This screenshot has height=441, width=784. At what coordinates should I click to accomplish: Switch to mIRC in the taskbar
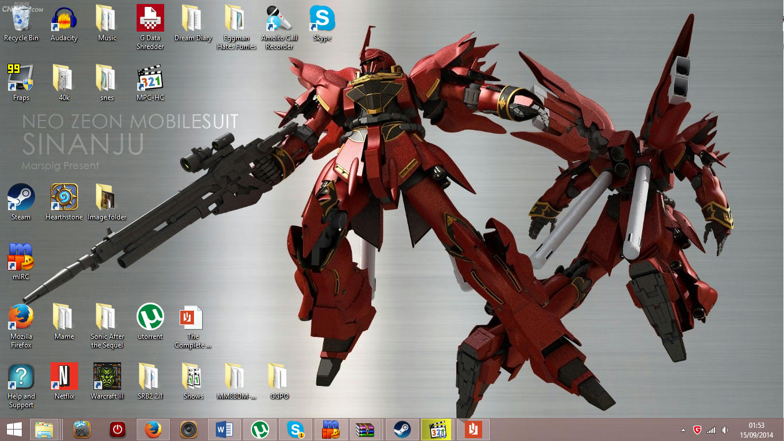(x=331, y=430)
